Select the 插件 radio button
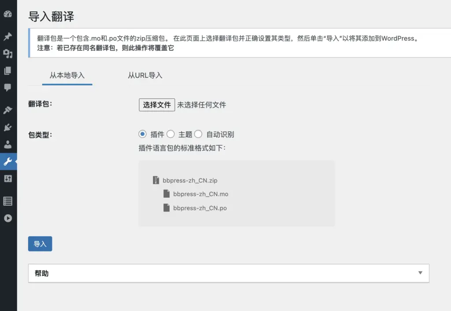The image size is (451, 311). [x=142, y=134]
